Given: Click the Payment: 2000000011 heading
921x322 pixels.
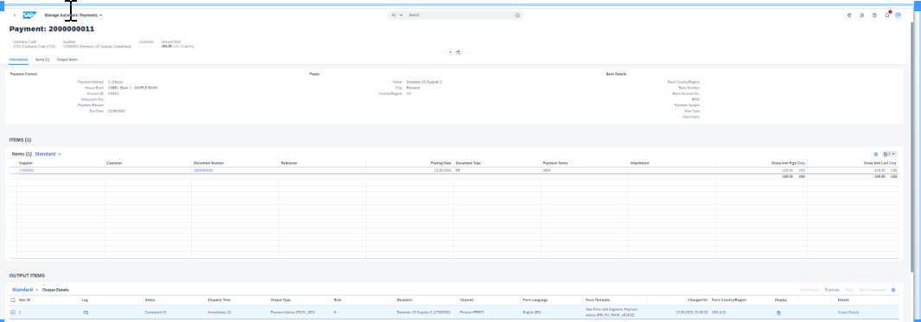Looking at the screenshot, I should pyautogui.click(x=52, y=28).
